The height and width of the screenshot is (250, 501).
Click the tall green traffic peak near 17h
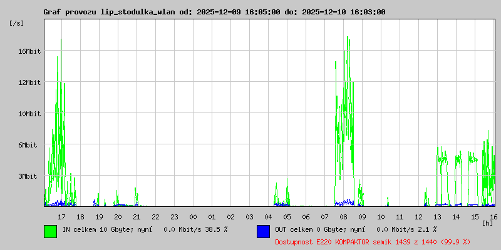pos(61,121)
